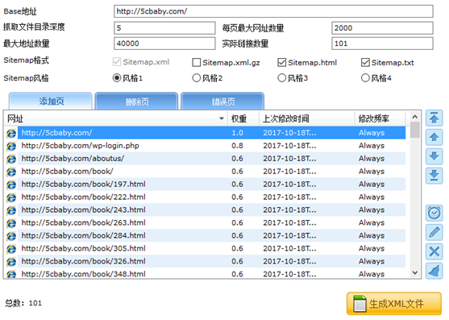Enable the Sitemap.xml.gz checkbox
Image resolution: width=449 pixels, height=320 pixels.
(x=196, y=62)
